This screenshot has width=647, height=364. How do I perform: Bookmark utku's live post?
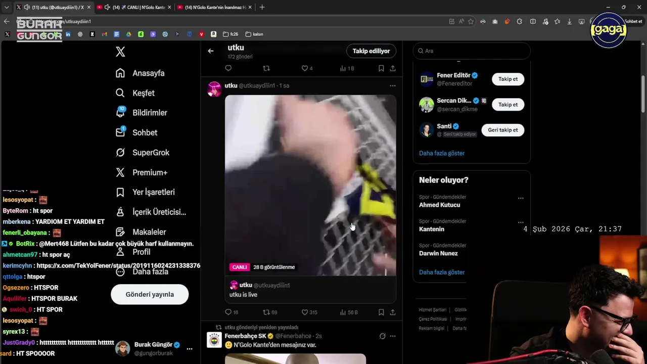(381, 312)
